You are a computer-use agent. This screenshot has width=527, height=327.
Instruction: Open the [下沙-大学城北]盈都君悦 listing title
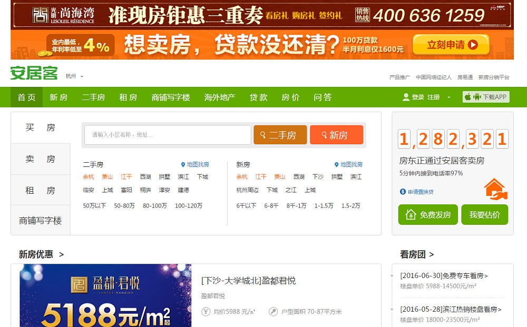tap(248, 281)
